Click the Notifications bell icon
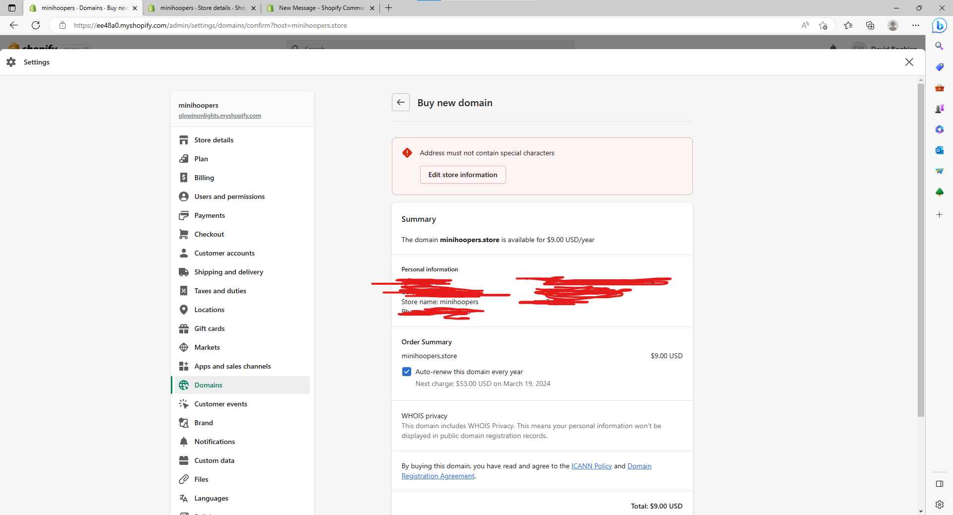This screenshot has height=515, width=953. (184, 442)
